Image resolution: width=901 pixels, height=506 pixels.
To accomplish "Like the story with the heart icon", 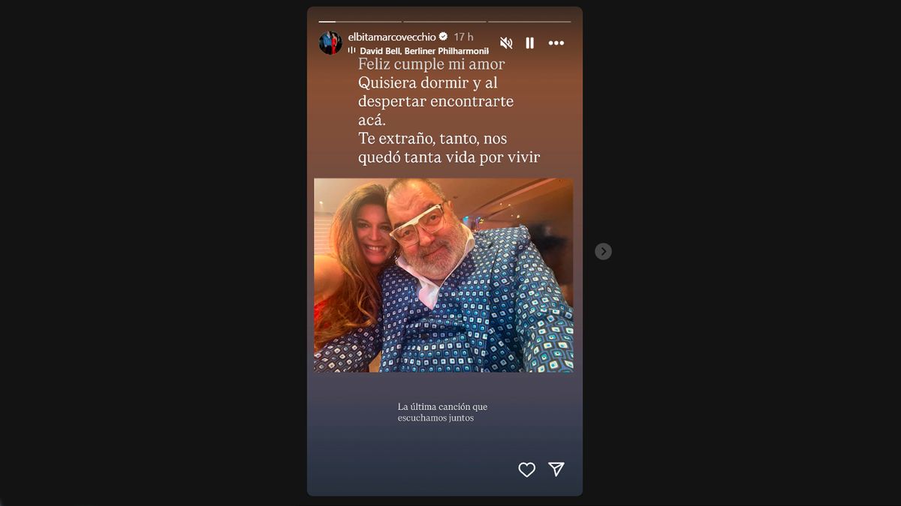I will click(527, 469).
